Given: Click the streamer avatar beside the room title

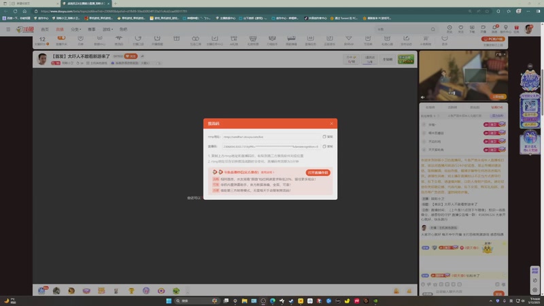Looking at the screenshot, I should point(42,59).
